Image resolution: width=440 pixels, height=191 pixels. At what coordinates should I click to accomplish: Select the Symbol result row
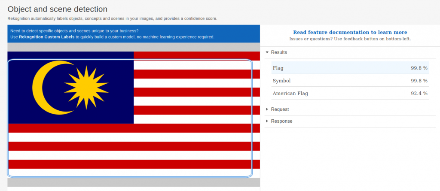click(x=350, y=81)
